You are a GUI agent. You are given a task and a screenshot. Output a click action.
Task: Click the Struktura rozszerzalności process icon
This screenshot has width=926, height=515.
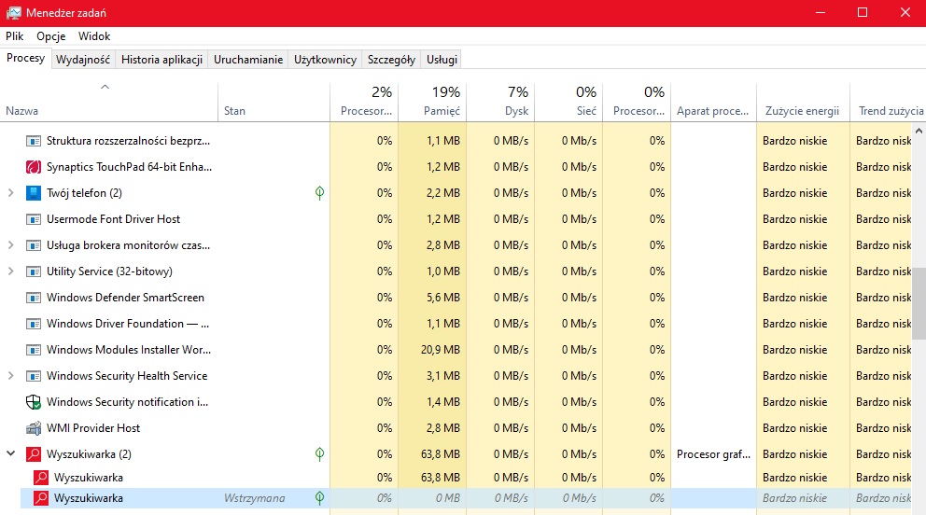click(34, 141)
